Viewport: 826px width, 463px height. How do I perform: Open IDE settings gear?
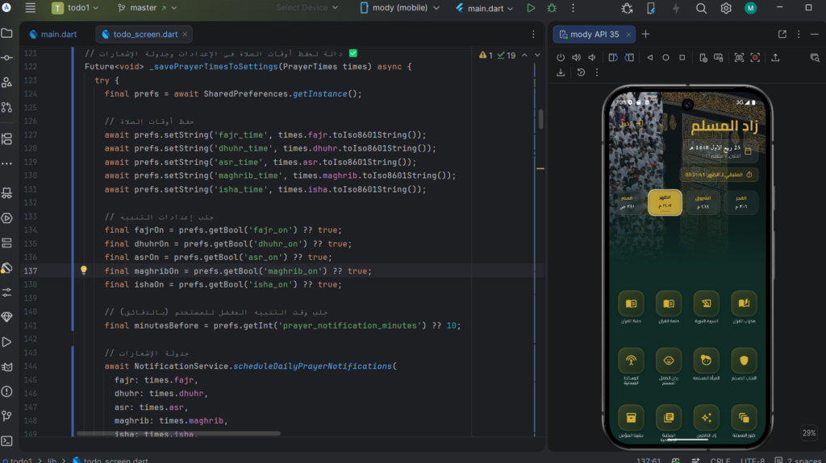point(726,8)
